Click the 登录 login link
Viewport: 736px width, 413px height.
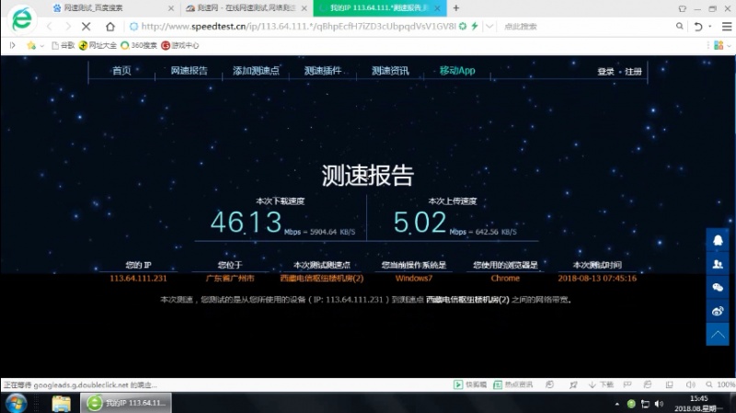coord(605,72)
